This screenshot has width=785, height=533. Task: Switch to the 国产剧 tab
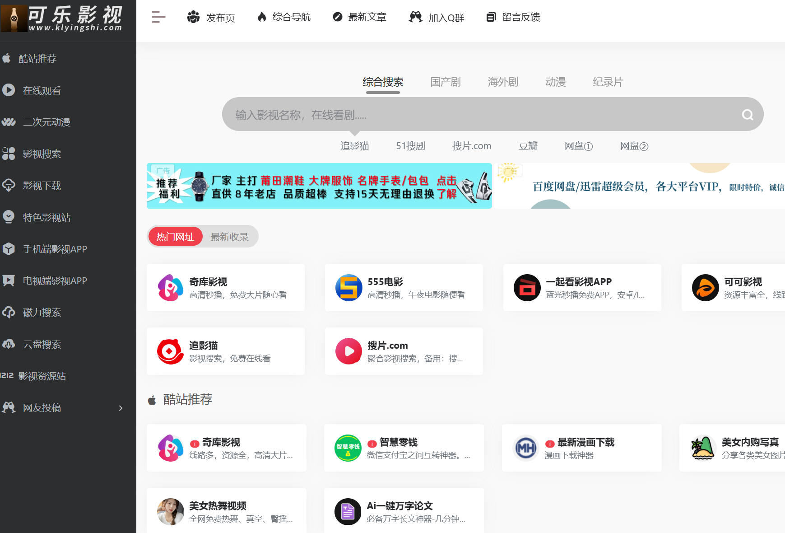[x=445, y=82]
